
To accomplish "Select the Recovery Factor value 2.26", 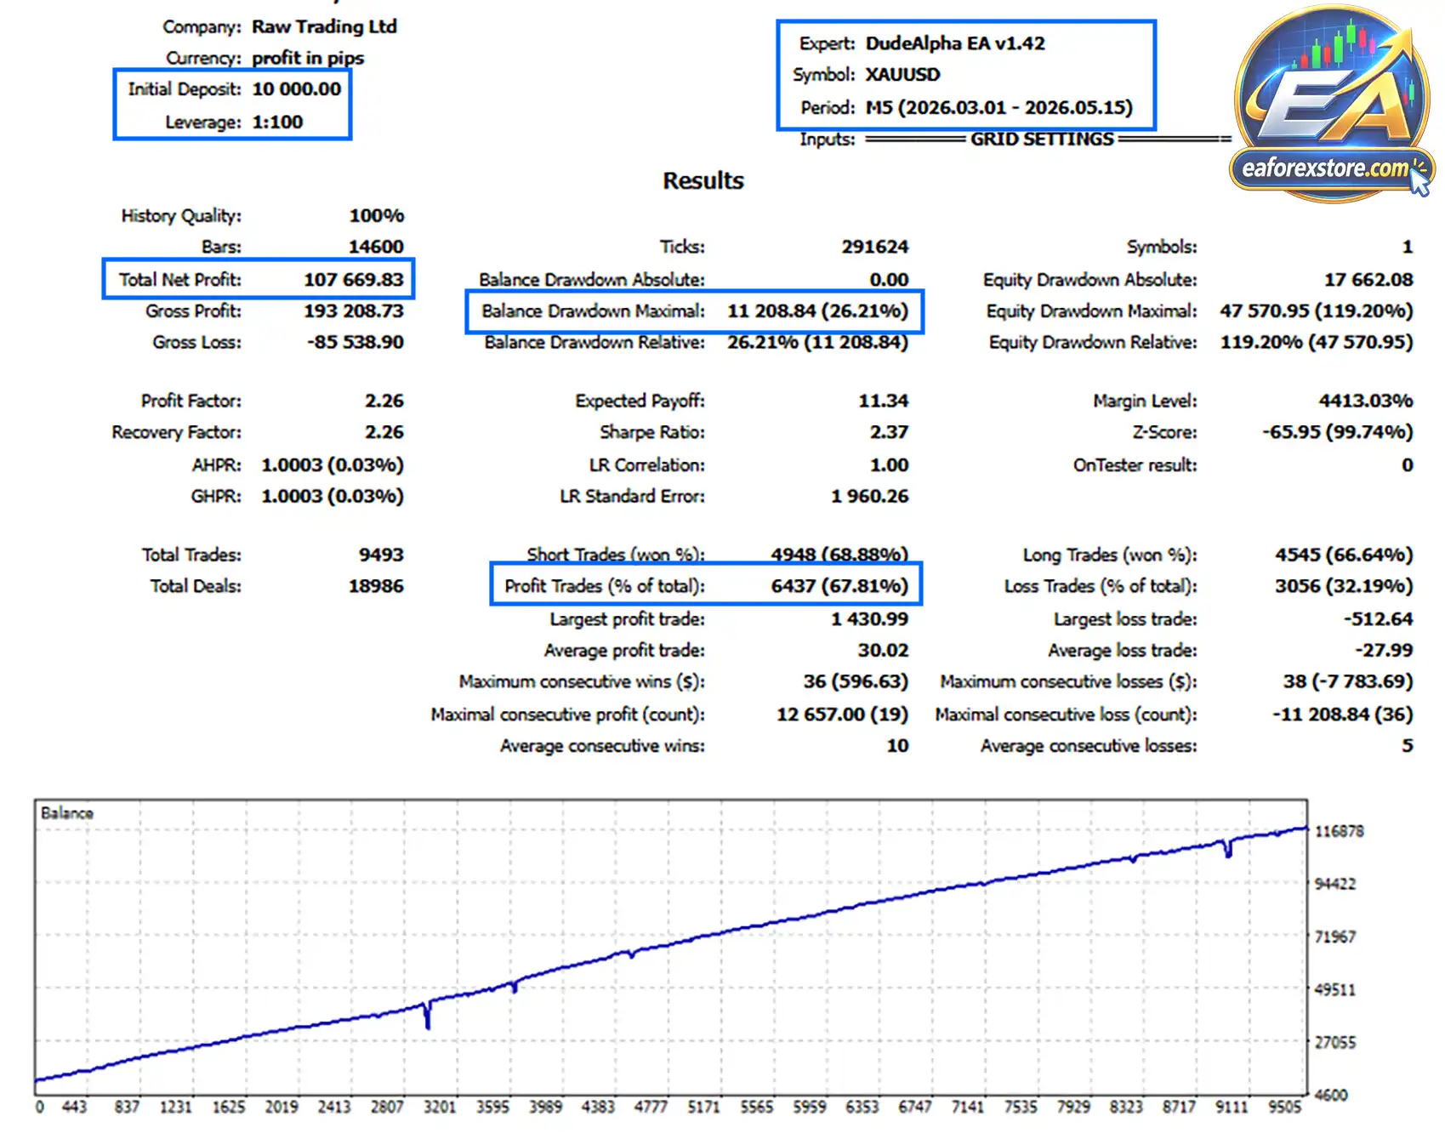I will click(x=384, y=432).
